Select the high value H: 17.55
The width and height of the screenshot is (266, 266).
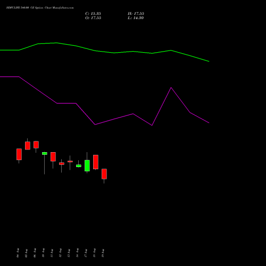(x=136, y=14)
